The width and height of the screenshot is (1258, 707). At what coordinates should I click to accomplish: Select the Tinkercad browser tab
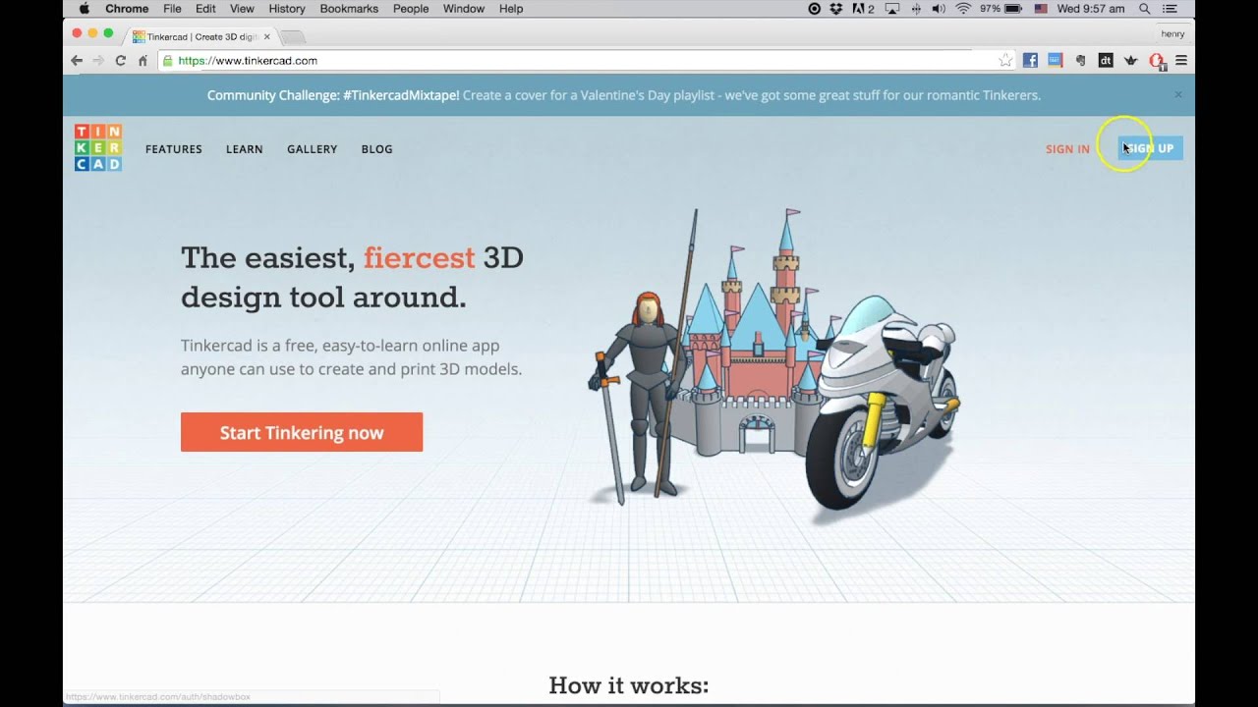[x=201, y=37]
